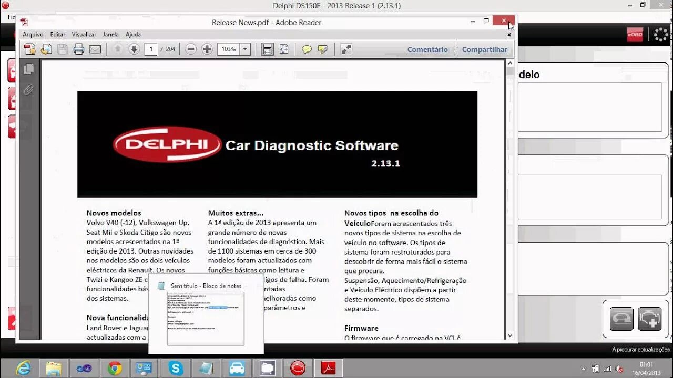Click the 'Novos modelos' heading
This screenshot has height=378, width=673.
coord(114,213)
